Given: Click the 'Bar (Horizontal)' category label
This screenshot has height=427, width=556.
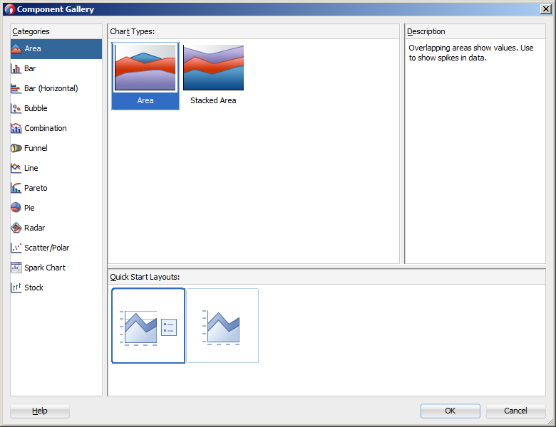Looking at the screenshot, I should point(51,88).
